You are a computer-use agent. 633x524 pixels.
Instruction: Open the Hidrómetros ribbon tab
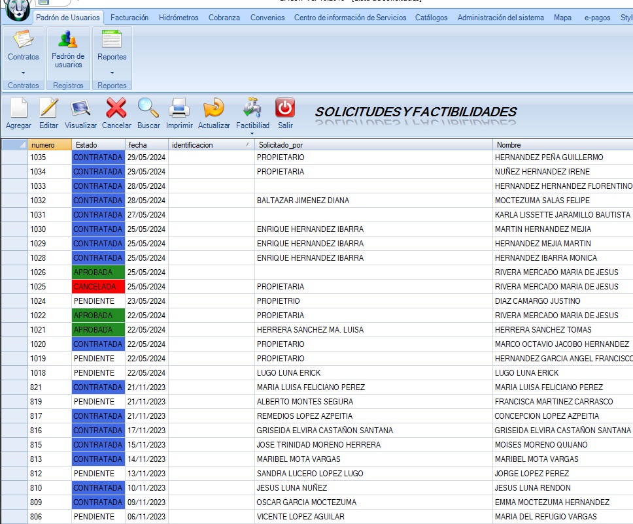tap(179, 18)
